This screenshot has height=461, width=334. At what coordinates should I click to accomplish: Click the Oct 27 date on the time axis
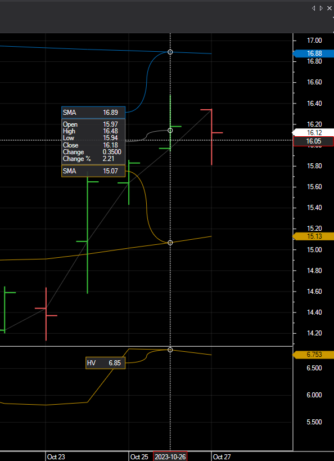[222, 457]
